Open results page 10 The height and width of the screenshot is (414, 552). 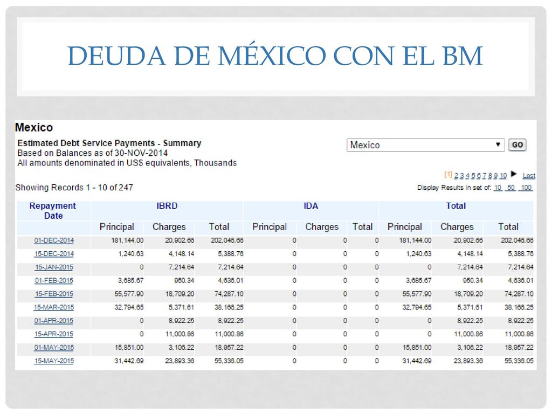click(x=503, y=176)
